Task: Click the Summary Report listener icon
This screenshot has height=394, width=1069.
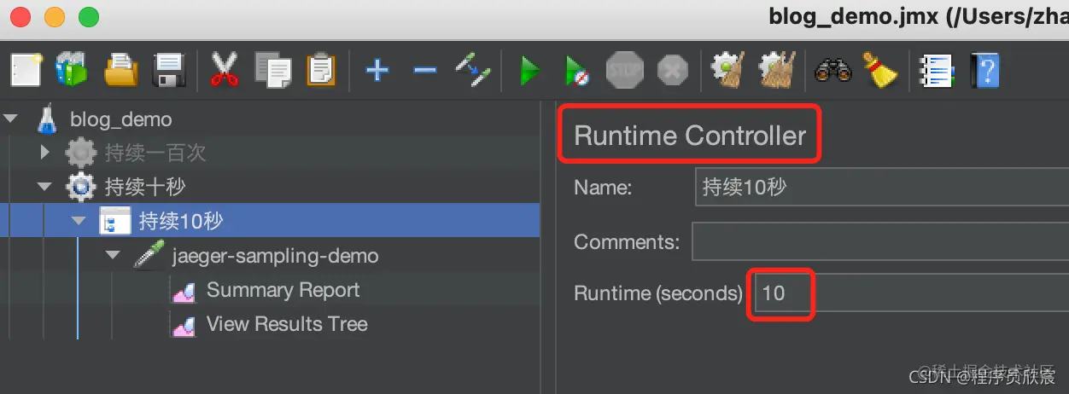Action: click(x=184, y=292)
